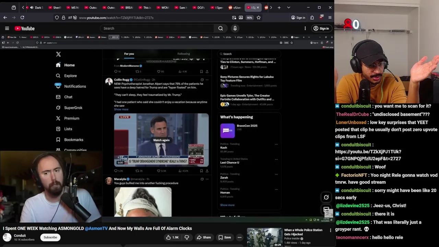Click the address bar URL

tap(116, 17)
